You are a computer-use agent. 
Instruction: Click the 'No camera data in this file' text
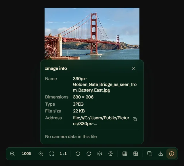click(71, 137)
